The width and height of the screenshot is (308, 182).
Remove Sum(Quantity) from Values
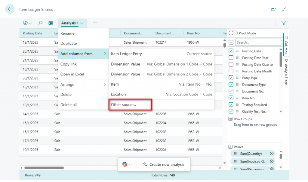tap(272, 154)
